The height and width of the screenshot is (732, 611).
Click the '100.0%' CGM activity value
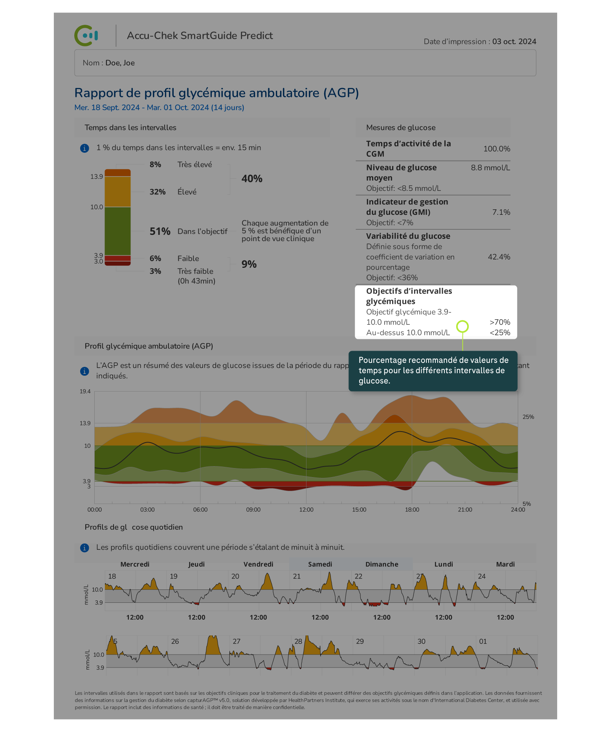[x=497, y=149]
